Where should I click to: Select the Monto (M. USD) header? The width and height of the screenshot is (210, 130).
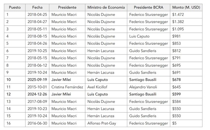(x=186, y=7)
